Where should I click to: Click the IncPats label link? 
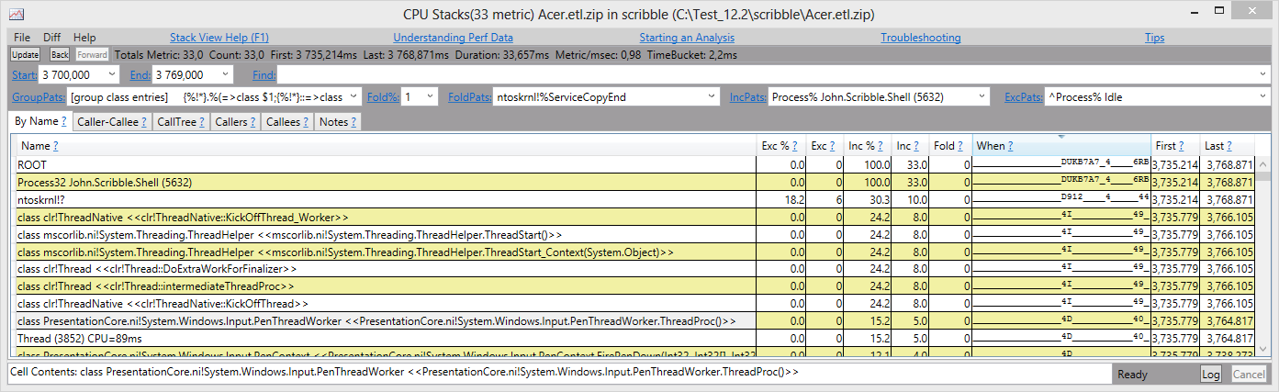coord(748,96)
